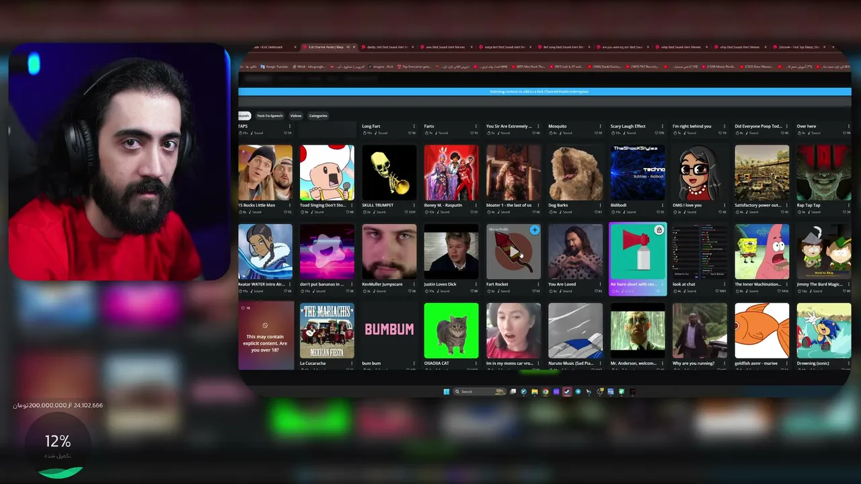Select the bum bum BUMBUM thumbnail
Screen dimensions: 861x484
tap(389, 331)
